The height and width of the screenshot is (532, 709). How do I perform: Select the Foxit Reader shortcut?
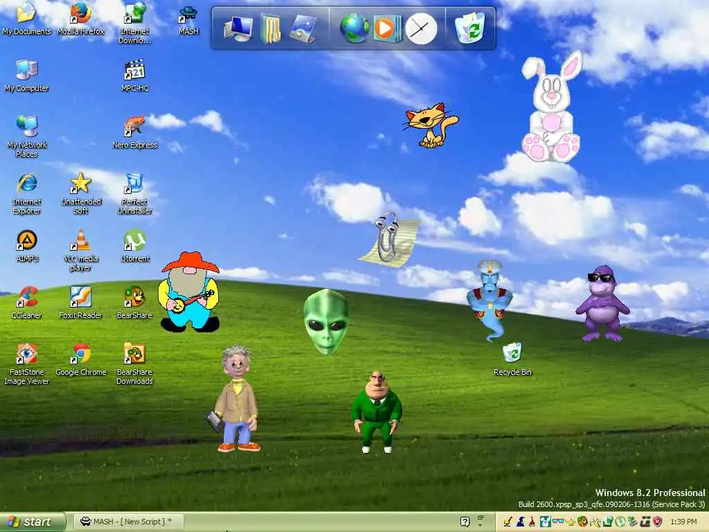80,302
